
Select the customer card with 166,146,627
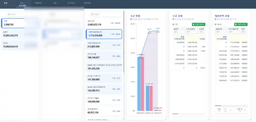[104, 56]
